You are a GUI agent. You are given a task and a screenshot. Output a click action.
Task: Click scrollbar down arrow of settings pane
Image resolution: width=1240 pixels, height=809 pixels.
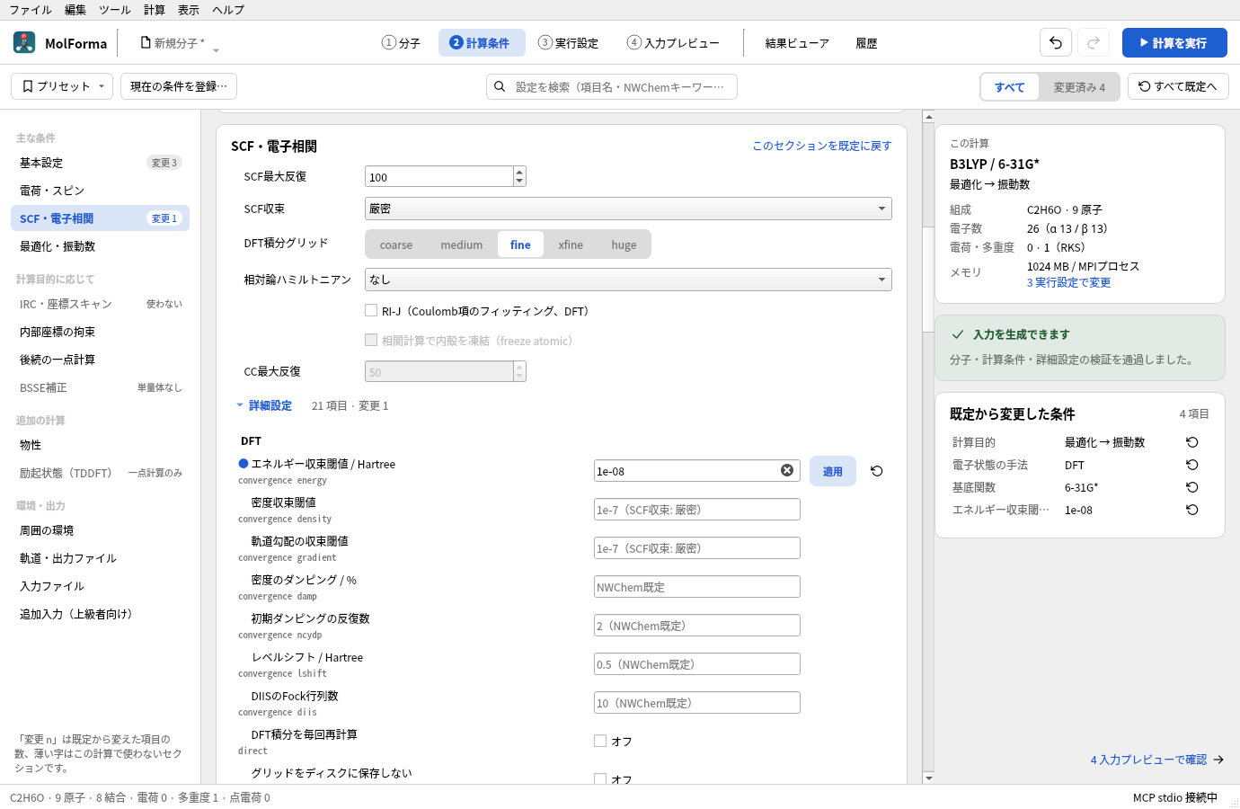(x=928, y=778)
